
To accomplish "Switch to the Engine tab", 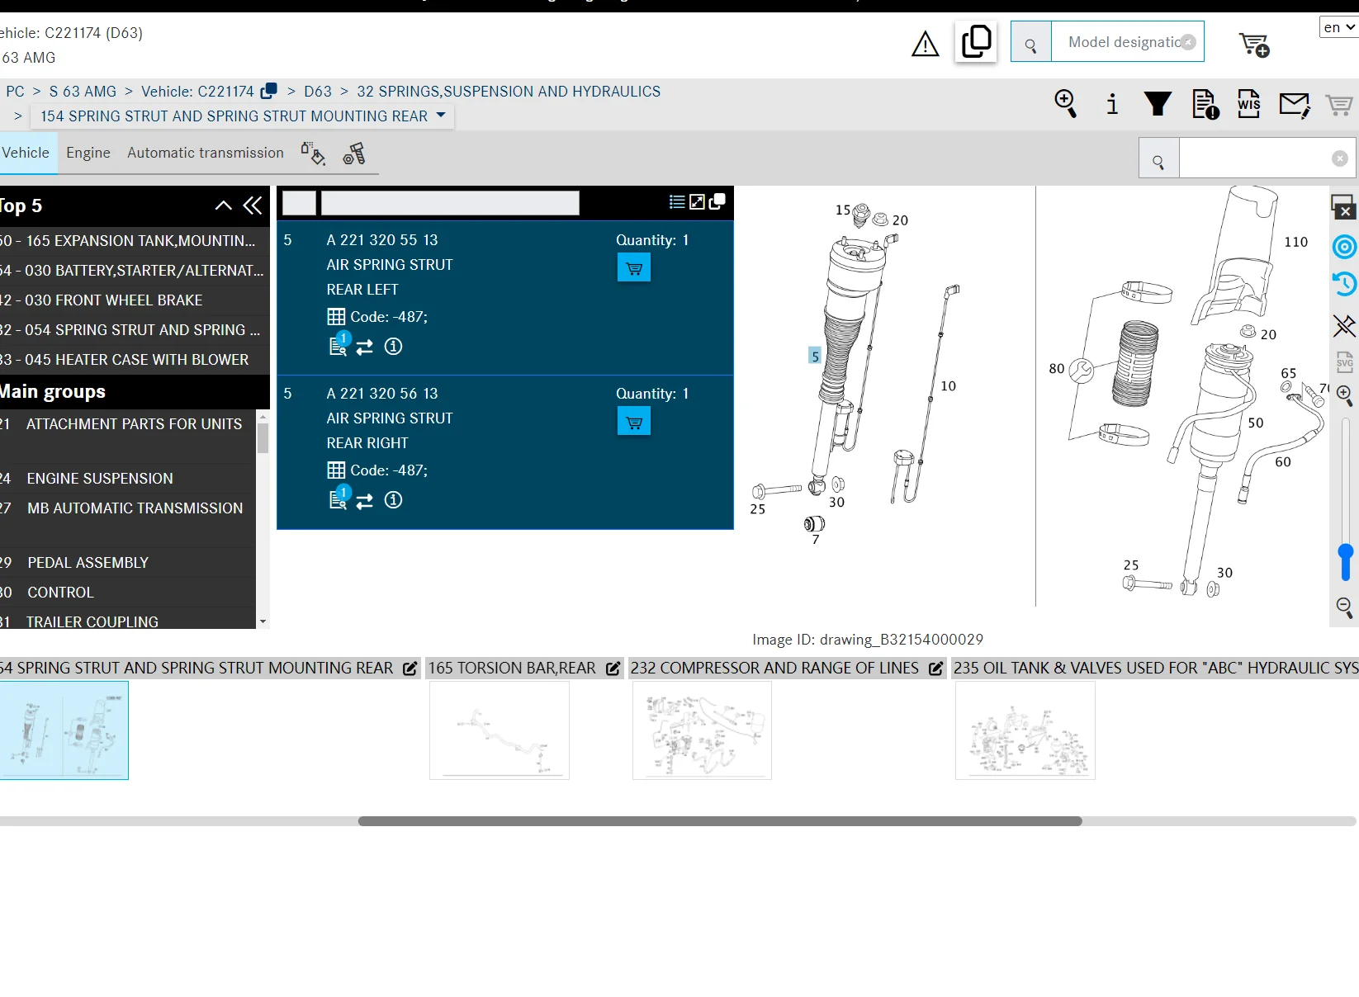I will pos(88,153).
